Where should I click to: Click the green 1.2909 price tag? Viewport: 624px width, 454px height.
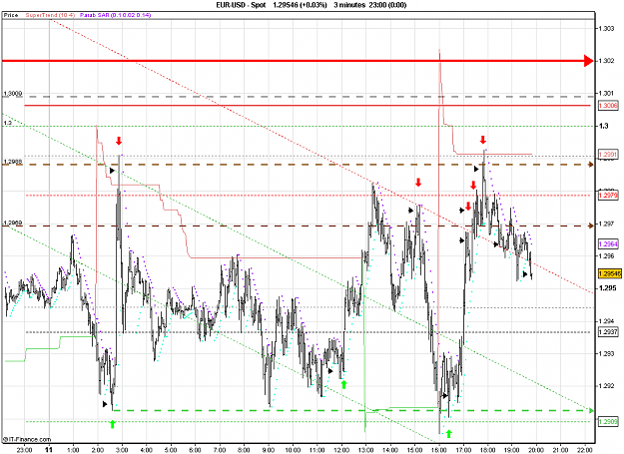tap(608, 421)
